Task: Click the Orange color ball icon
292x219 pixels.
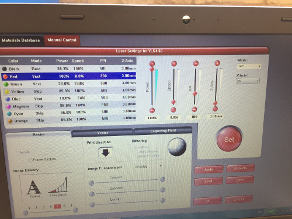Action: pyautogui.click(x=10, y=121)
